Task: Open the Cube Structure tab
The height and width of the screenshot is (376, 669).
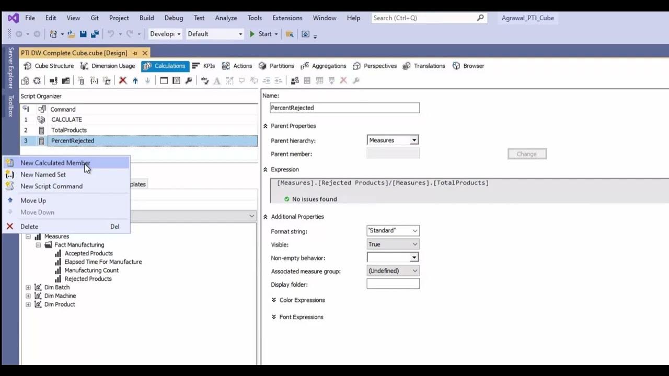Action: pos(49,66)
